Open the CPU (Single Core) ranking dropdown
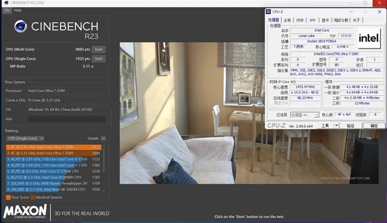387x223 pixels. (x=26, y=139)
